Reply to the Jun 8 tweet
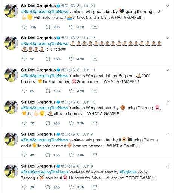This screenshot has height=193, width=174. coord(24,187)
